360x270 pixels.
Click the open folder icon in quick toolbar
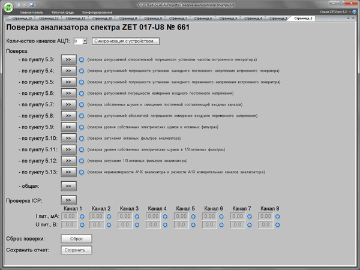(x=25, y=5)
